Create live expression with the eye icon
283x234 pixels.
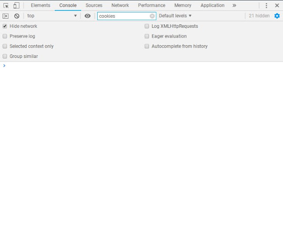pyautogui.click(x=88, y=16)
